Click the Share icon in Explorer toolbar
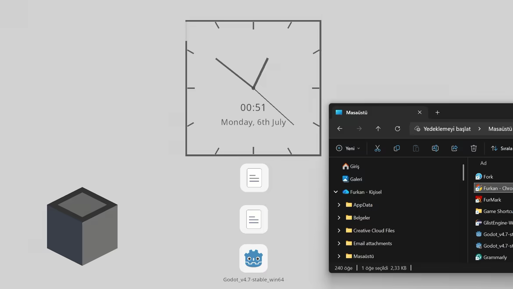 click(x=454, y=148)
